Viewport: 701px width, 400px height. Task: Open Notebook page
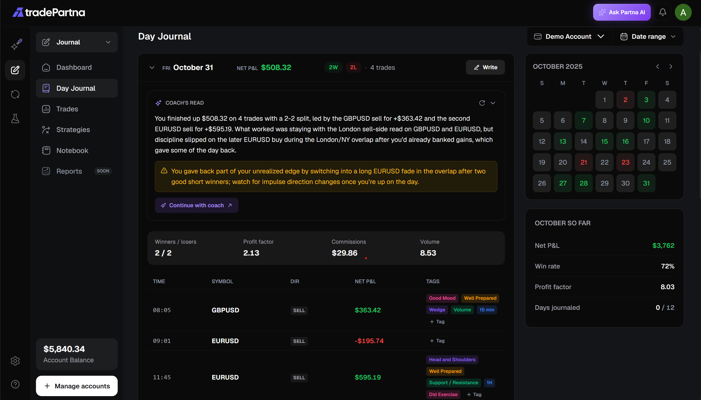(77, 151)
